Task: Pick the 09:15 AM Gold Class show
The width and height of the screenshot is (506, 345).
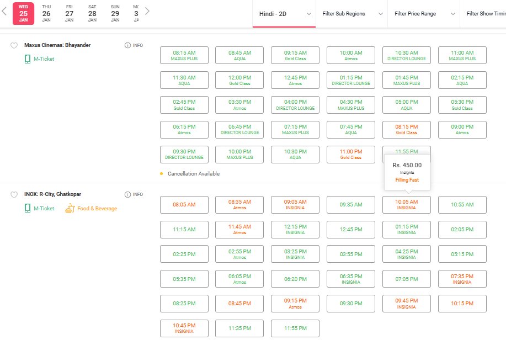Action: (x=295, y=55)
